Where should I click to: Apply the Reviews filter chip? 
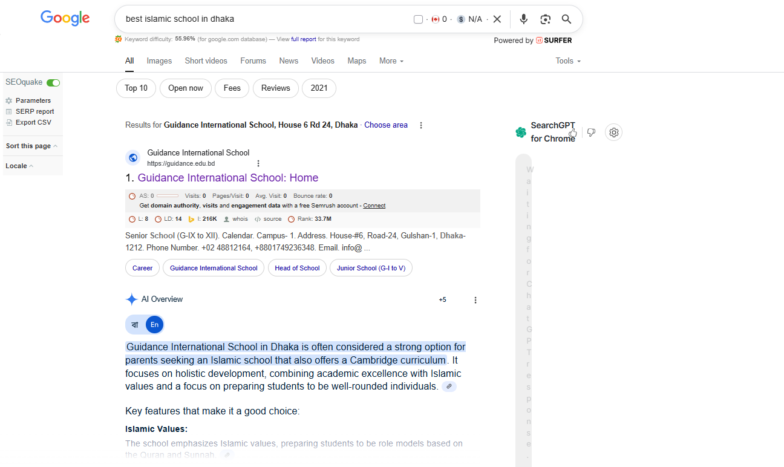(x=276, y=88)
